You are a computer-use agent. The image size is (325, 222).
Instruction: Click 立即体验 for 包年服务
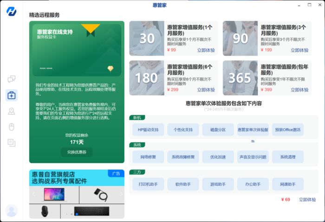299,90
